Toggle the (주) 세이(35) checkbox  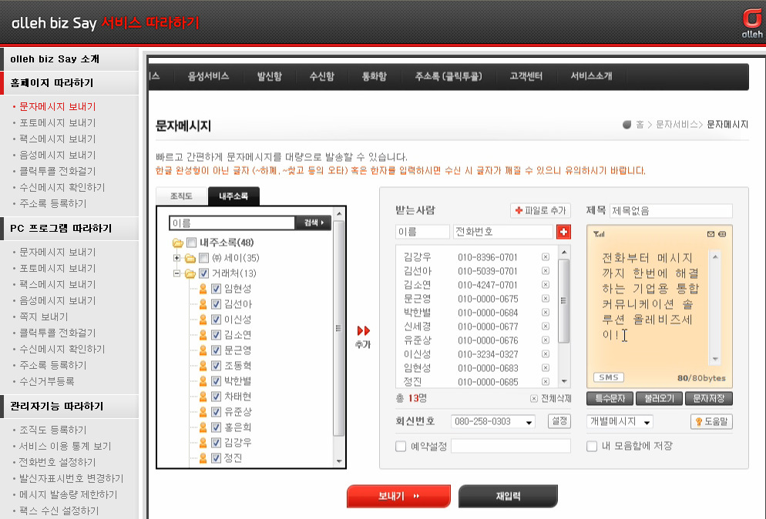click(203, 258)
